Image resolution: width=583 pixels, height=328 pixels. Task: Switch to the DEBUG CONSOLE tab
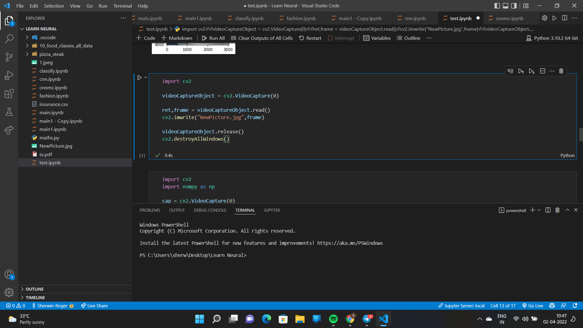click(x=210, y=210)
